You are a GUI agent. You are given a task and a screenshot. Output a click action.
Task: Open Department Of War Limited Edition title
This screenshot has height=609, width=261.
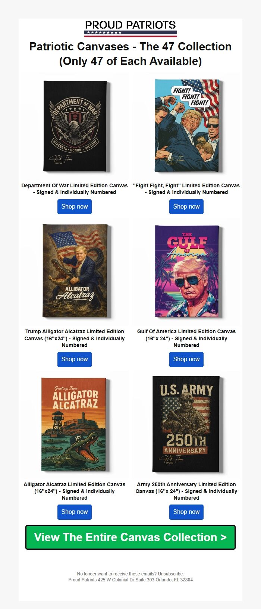[x=75, y=189]
